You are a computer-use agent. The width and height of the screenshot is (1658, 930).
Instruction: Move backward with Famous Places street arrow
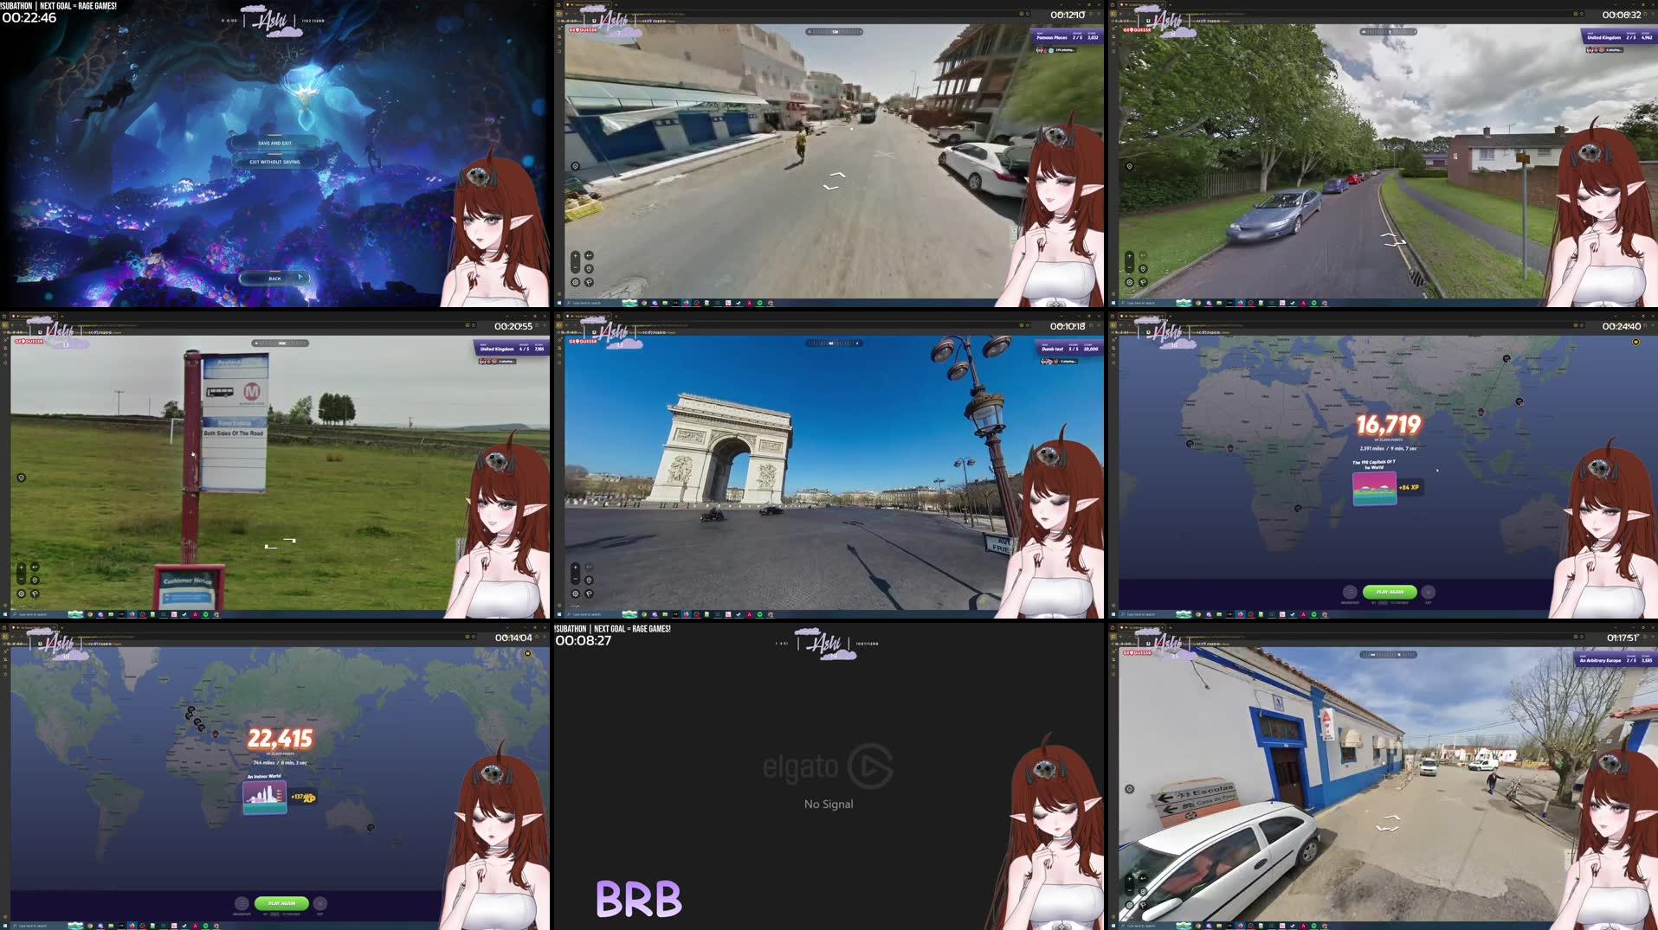pos(830,187)
